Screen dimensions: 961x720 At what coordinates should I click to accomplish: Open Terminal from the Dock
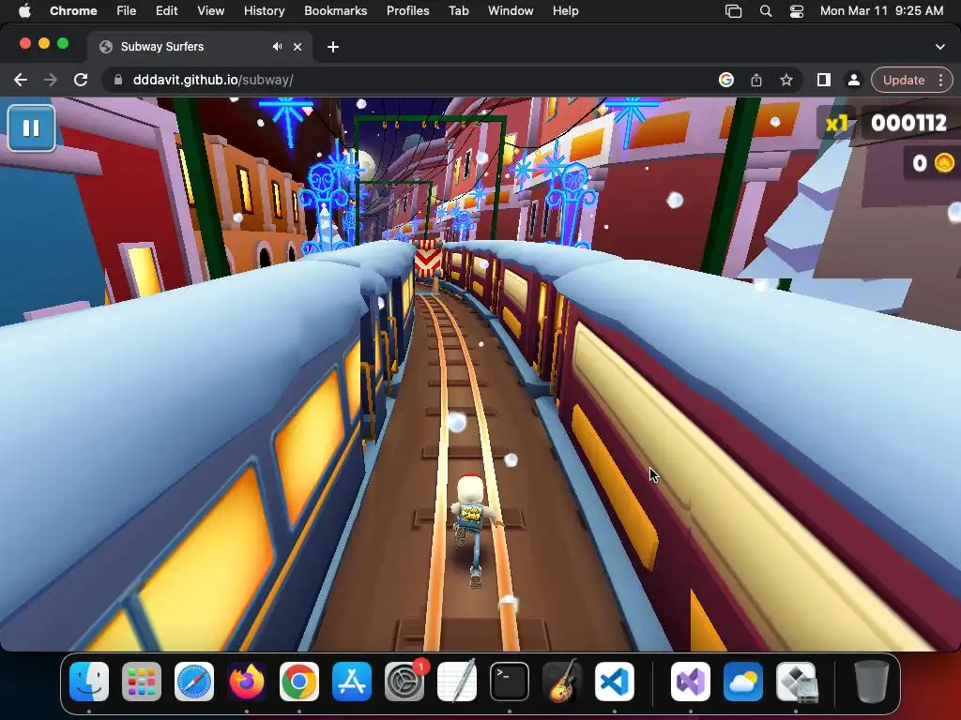[x=510, y=682]
